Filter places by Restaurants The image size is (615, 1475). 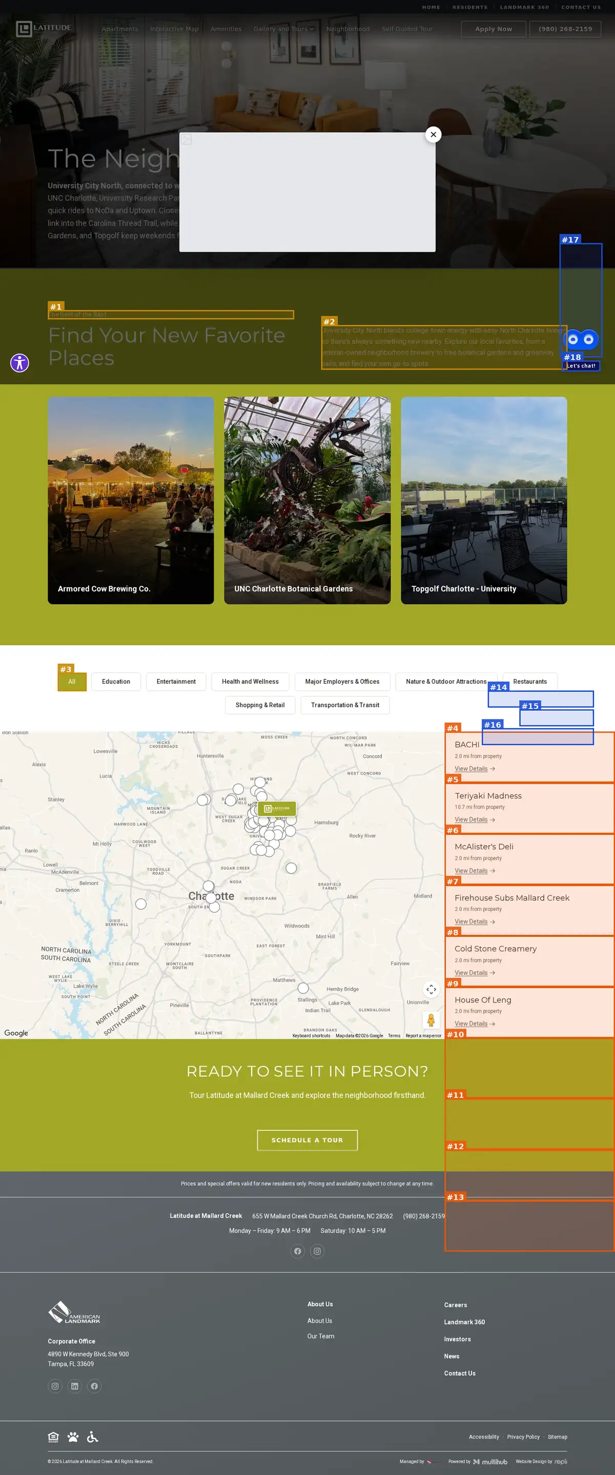click(530, 682)
